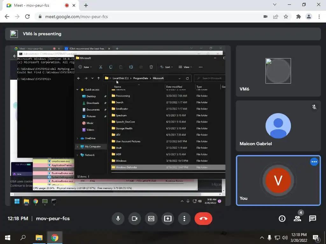The image size is (326, 244).
Task: Click the Cut scissors icon in Explorer
Action: [x=101, y=67]
